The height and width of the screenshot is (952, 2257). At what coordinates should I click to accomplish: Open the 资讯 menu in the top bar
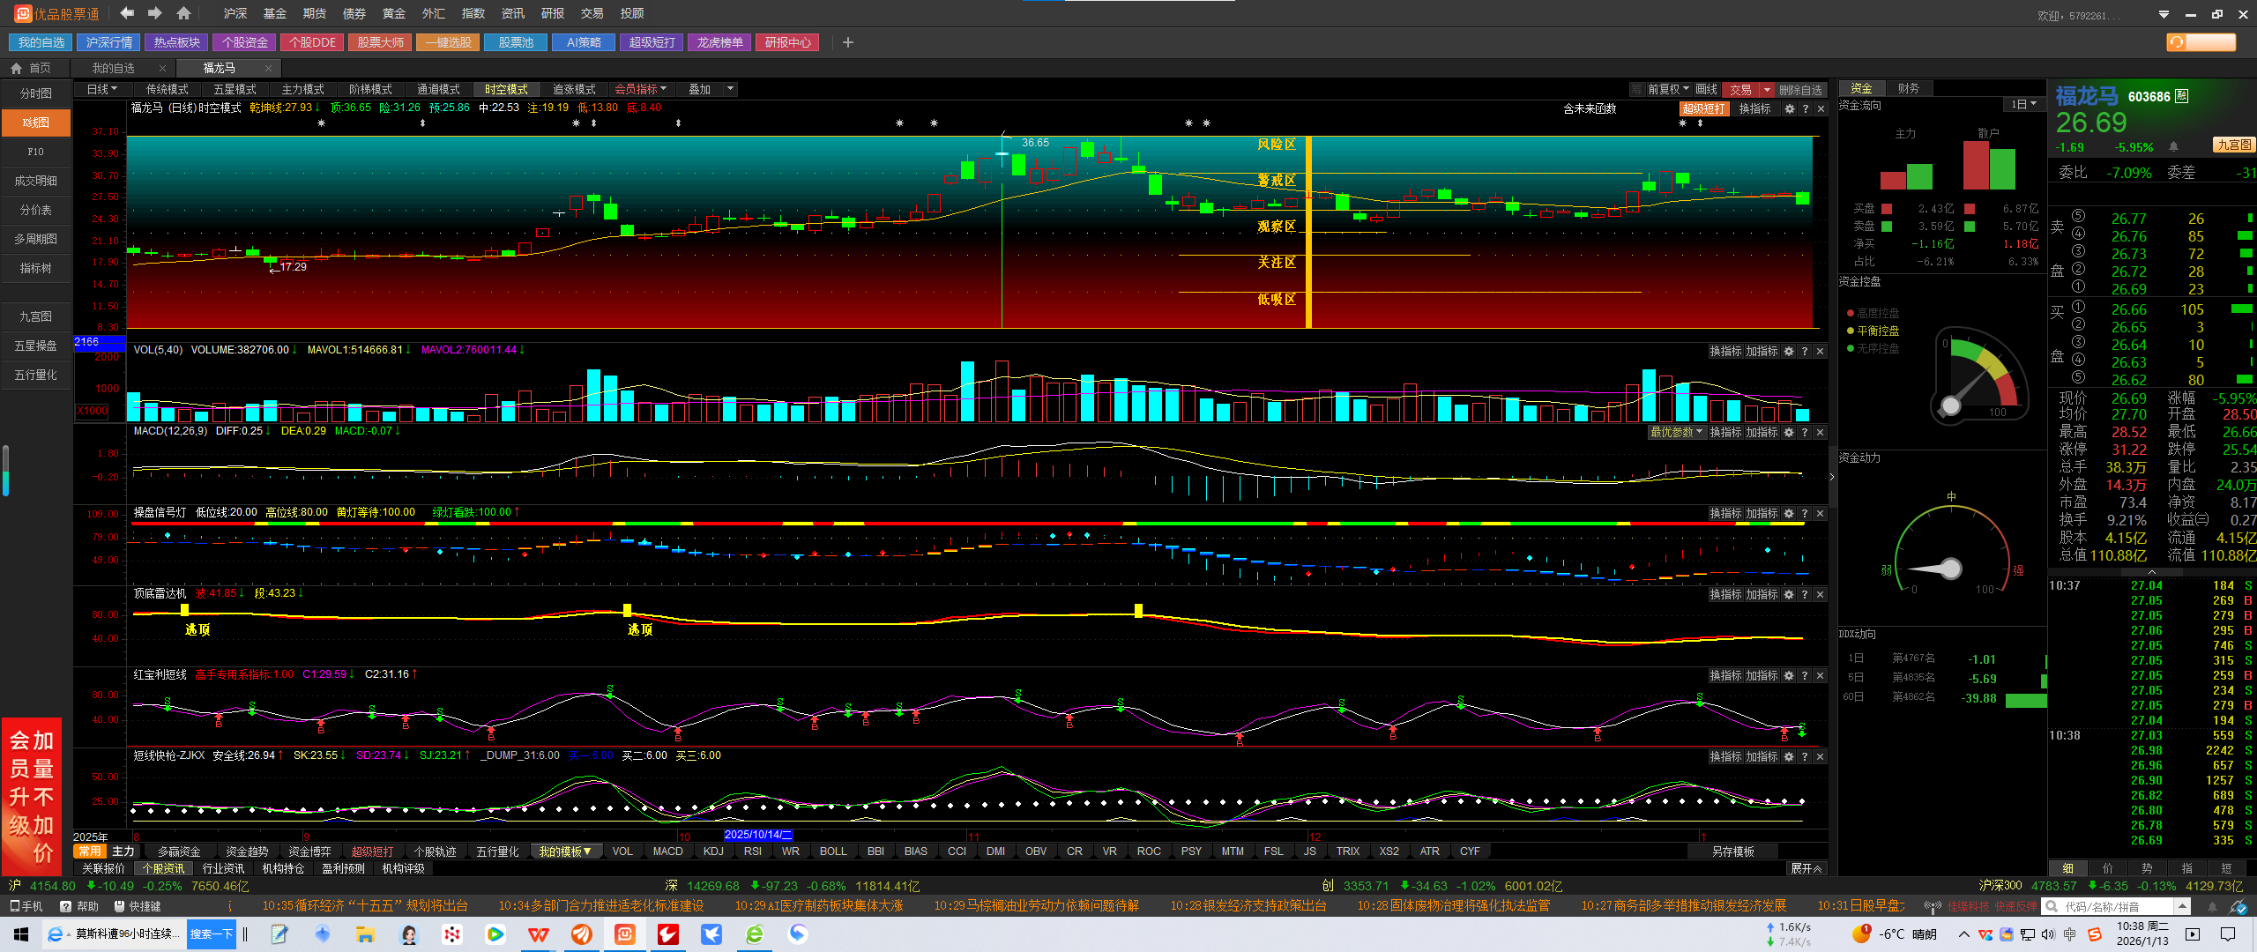(x=512, y=13)
